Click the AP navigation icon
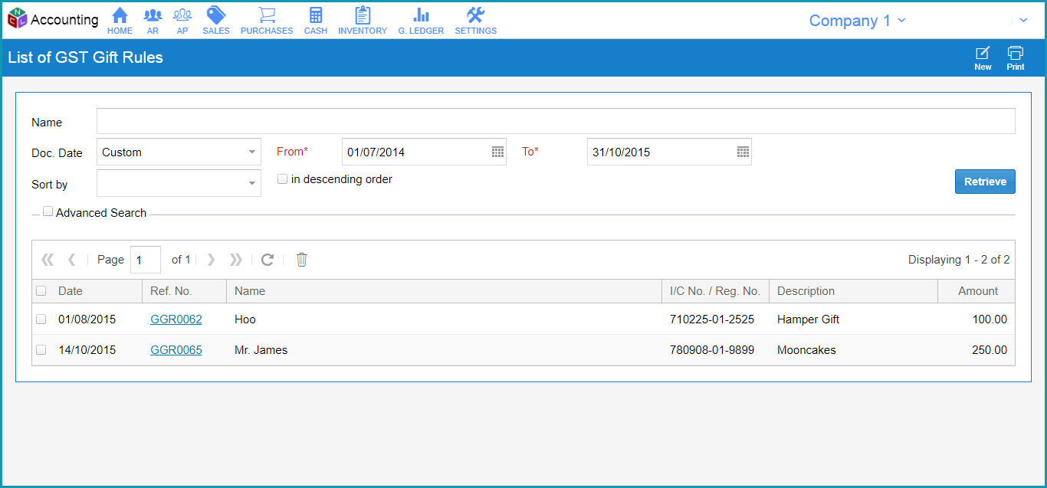This screenshot has width=1047, height=488. pyautogui.click(x=182, y=19)
